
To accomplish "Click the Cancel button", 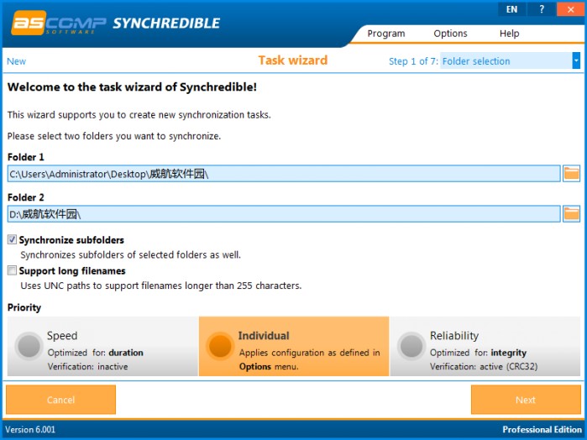I will pos(60,400).
